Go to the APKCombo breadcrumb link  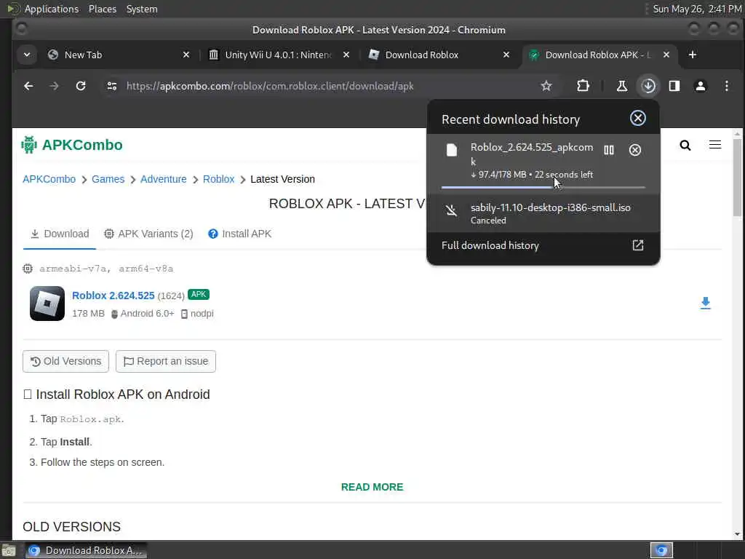tap(49, 179)
